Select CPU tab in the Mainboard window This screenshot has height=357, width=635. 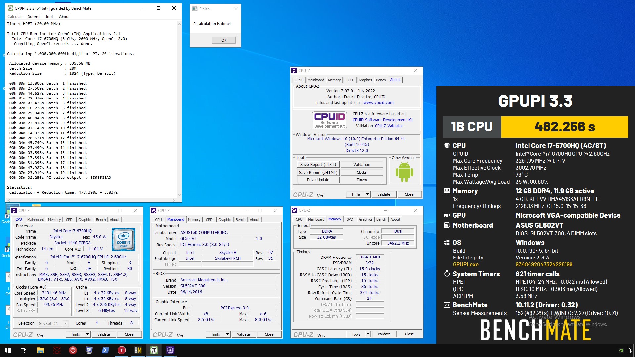[158, 220]
